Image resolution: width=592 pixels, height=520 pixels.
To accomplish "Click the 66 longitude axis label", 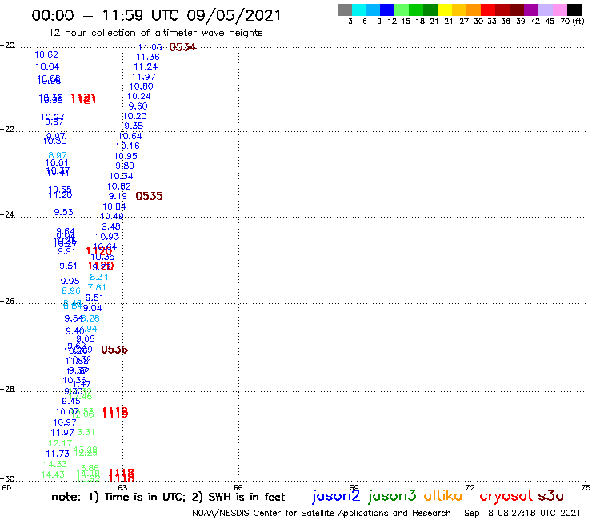I will [238, 487].
